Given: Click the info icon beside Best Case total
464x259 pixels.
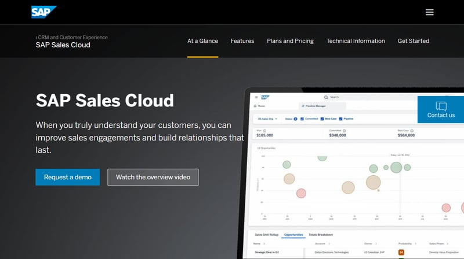Looking at the screenshot, I should click(412, 131).
